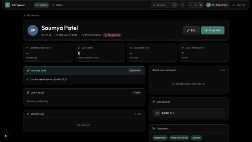Screen dimensions: 252x142
Task: Click the Saumya Patel name heading
Action: coord(60,28)
